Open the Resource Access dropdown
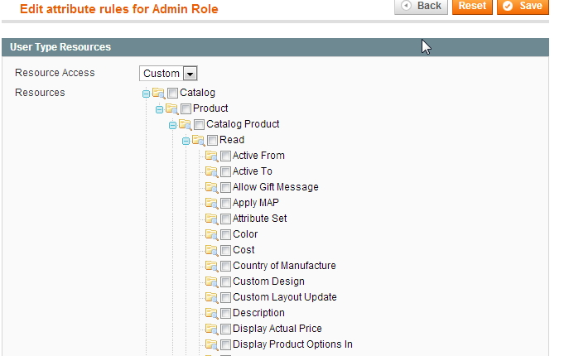 click(168, 74)
